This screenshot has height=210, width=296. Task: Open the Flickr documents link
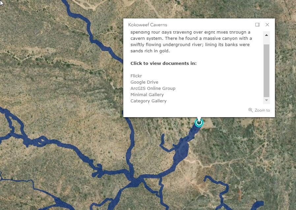click(x=136, y=76)
